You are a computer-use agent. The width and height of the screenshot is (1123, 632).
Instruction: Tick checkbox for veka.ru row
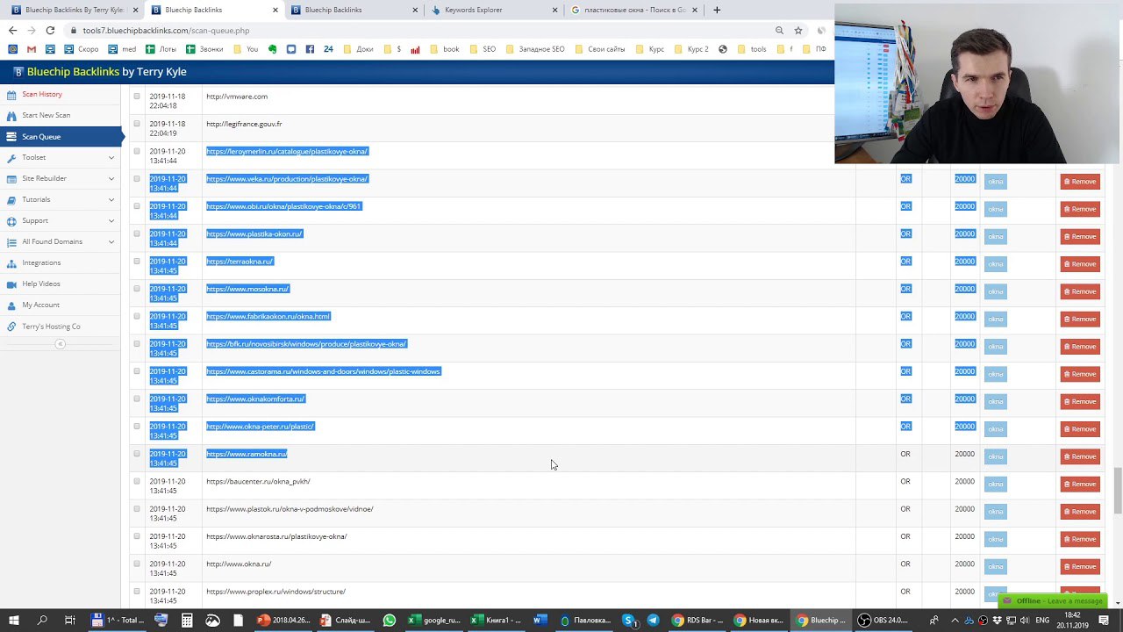[x=137, y=179]
